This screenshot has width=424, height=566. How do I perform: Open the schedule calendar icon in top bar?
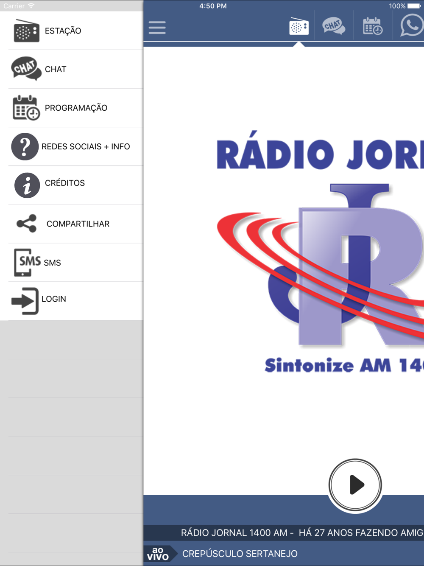pyautogui.click(x=373, y=26)
